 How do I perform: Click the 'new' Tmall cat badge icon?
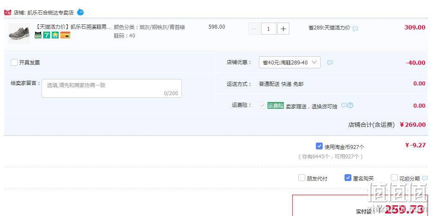(38, 35)
